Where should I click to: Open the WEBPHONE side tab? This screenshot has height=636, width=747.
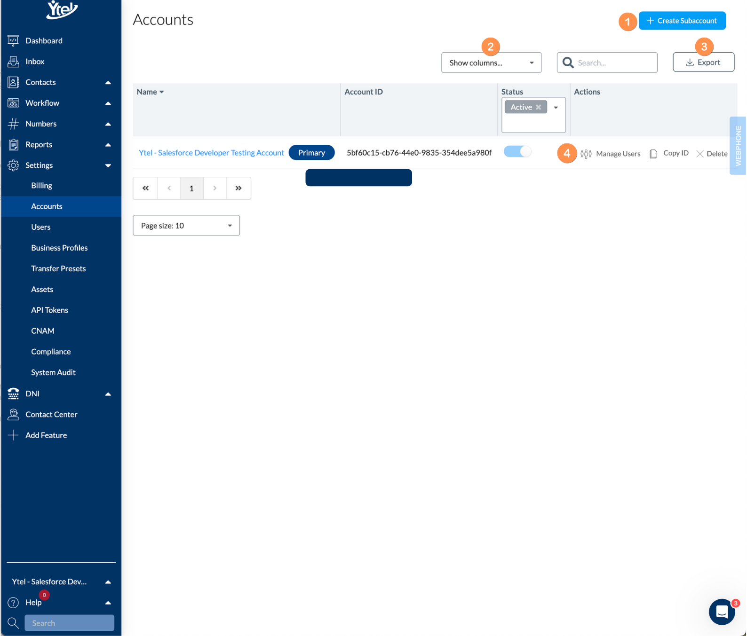[738, 146]
